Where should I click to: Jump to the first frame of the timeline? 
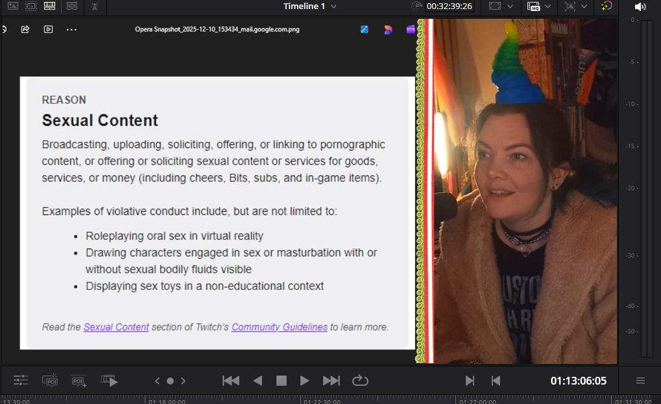[x=231, y=381]
